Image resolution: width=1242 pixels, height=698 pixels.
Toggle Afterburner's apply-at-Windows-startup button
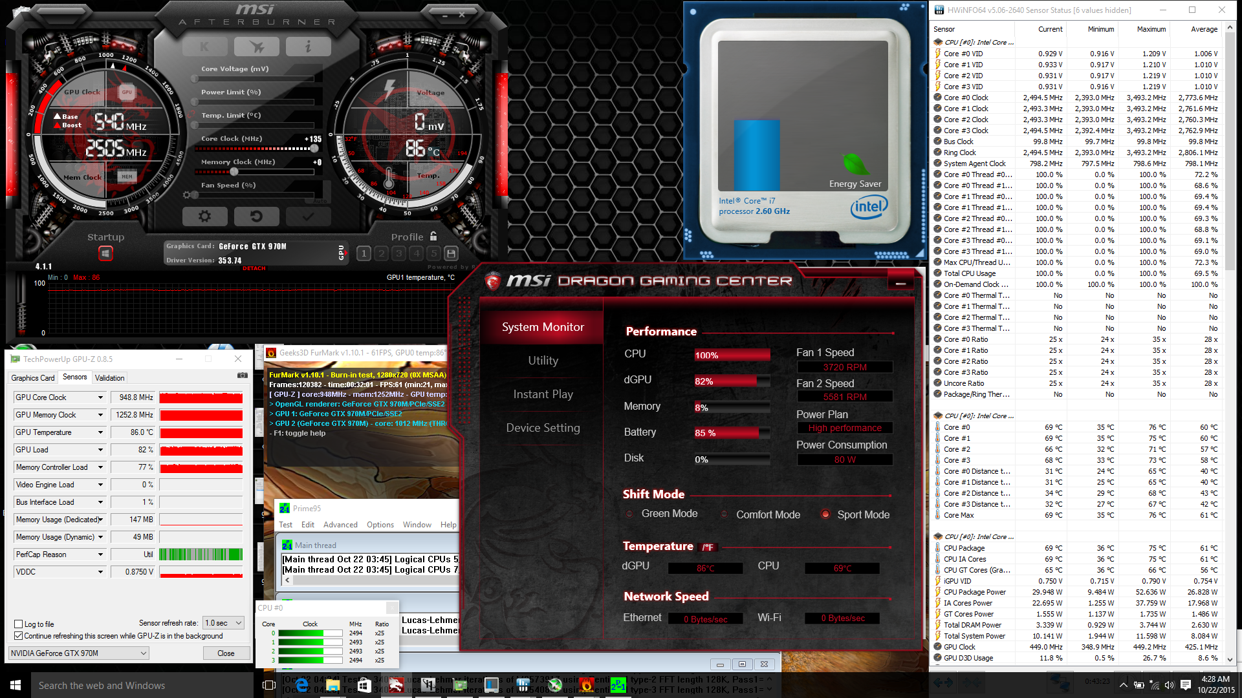pyautogui.click(x=105, y=253)
